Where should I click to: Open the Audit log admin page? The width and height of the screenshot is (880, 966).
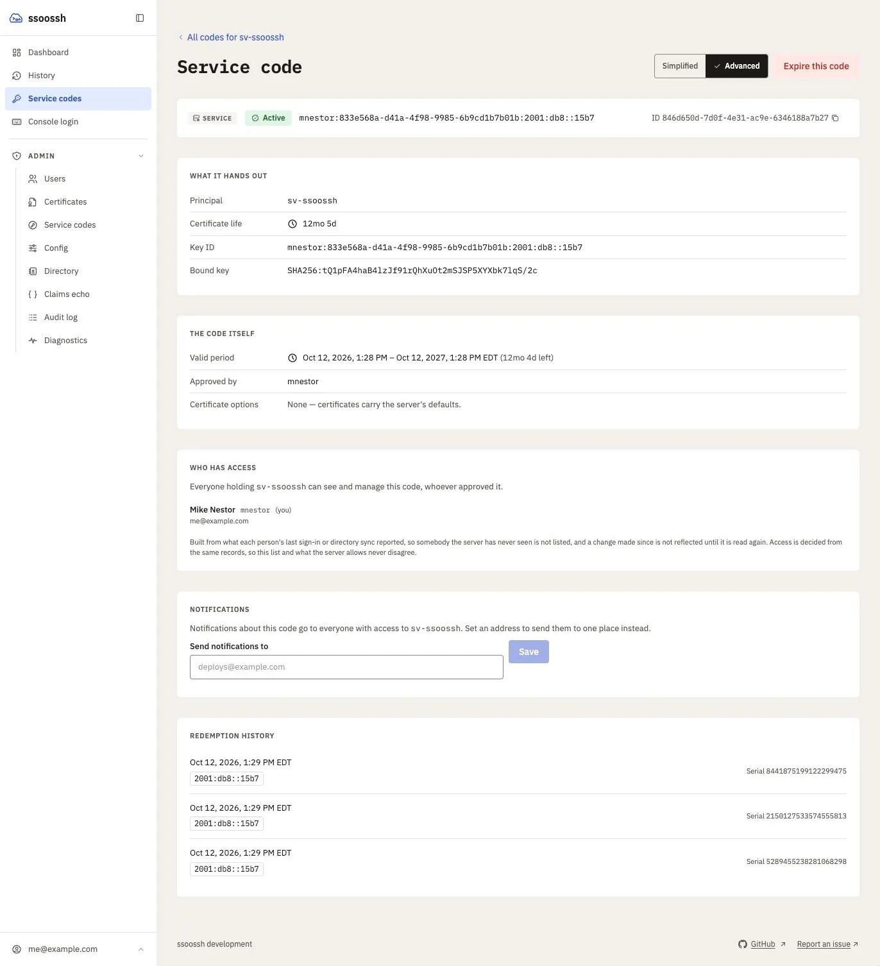[x=86, y=318]
